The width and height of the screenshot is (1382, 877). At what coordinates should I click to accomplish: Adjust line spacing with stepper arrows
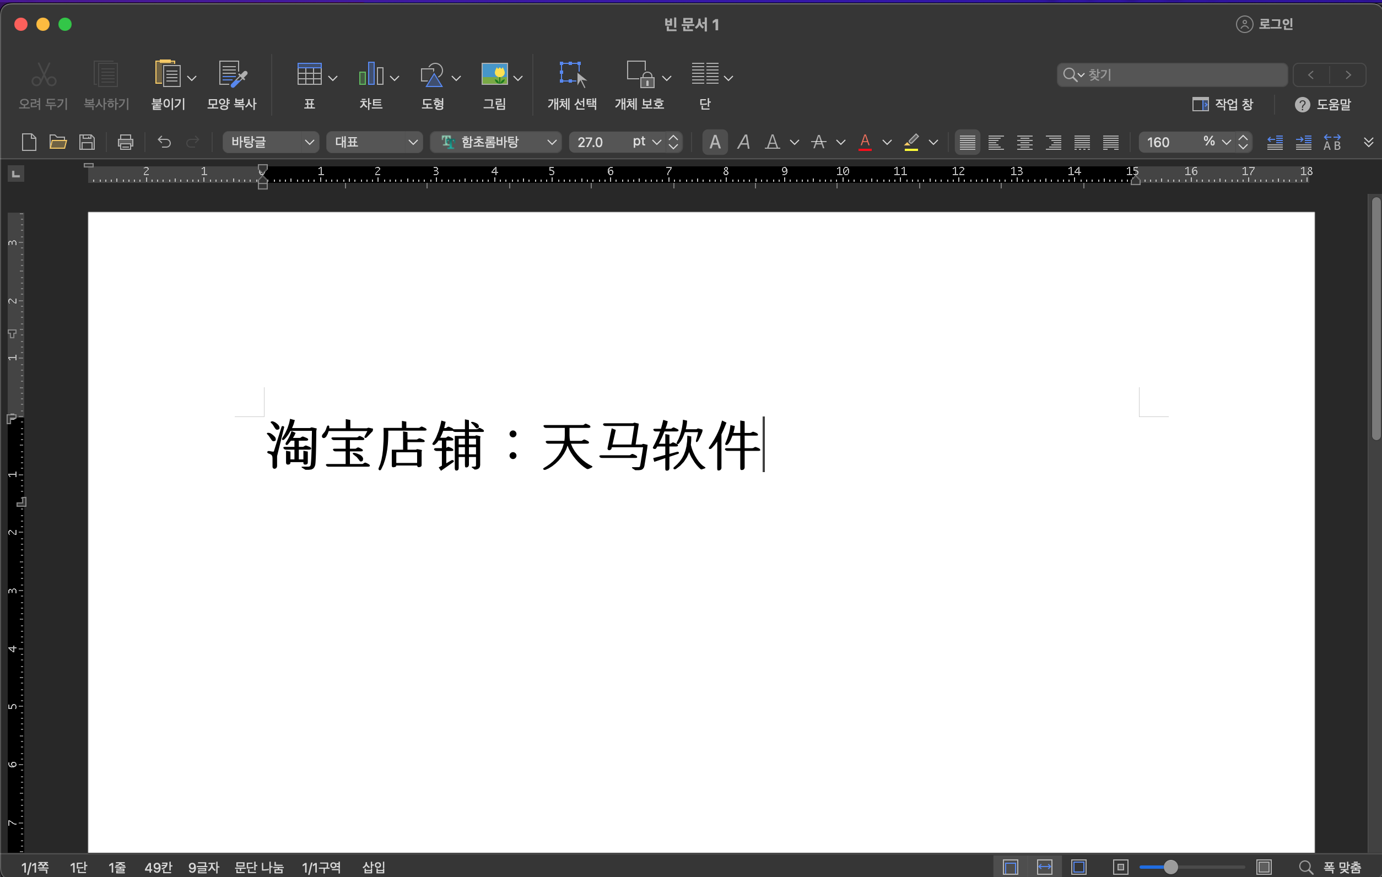[x=1243, y=142]
